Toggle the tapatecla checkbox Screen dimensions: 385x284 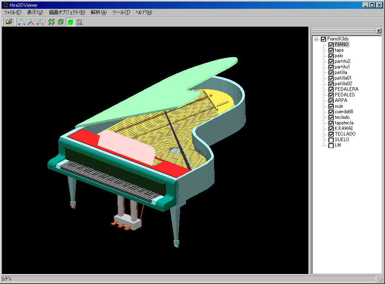tap(331, 123)
